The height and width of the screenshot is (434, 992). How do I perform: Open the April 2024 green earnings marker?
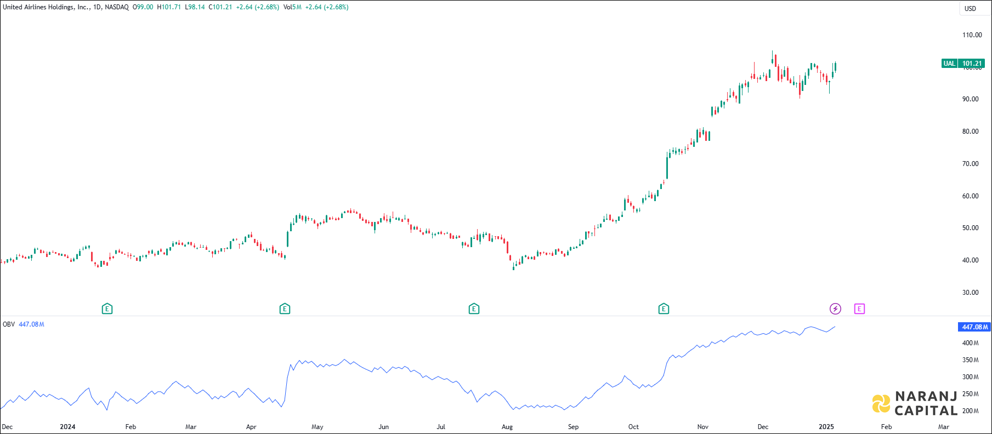285,309
